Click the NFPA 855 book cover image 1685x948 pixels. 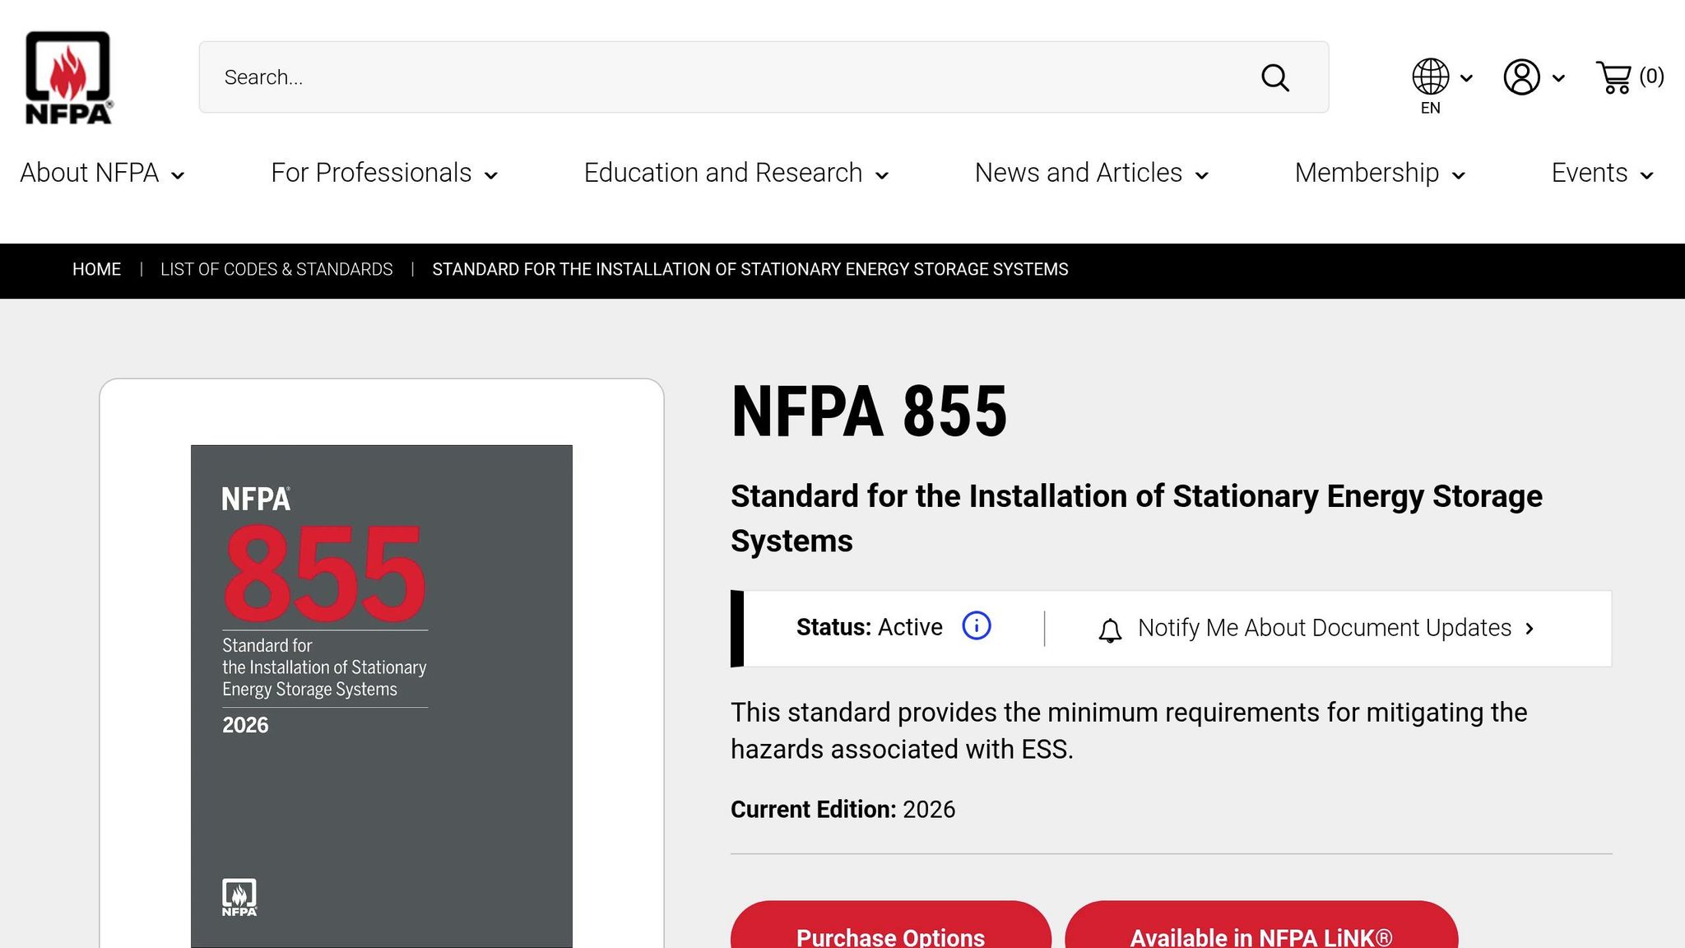(382, 696)
